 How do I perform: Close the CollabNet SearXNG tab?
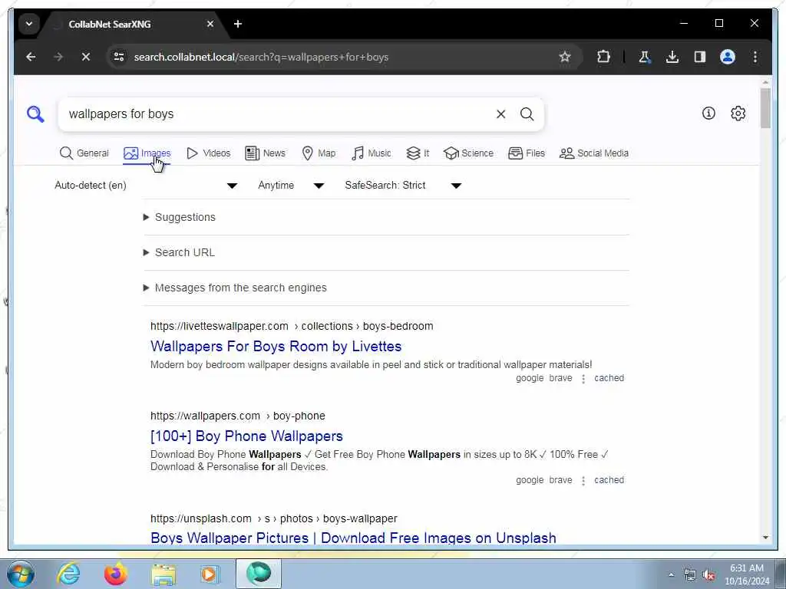pos(210,24)
